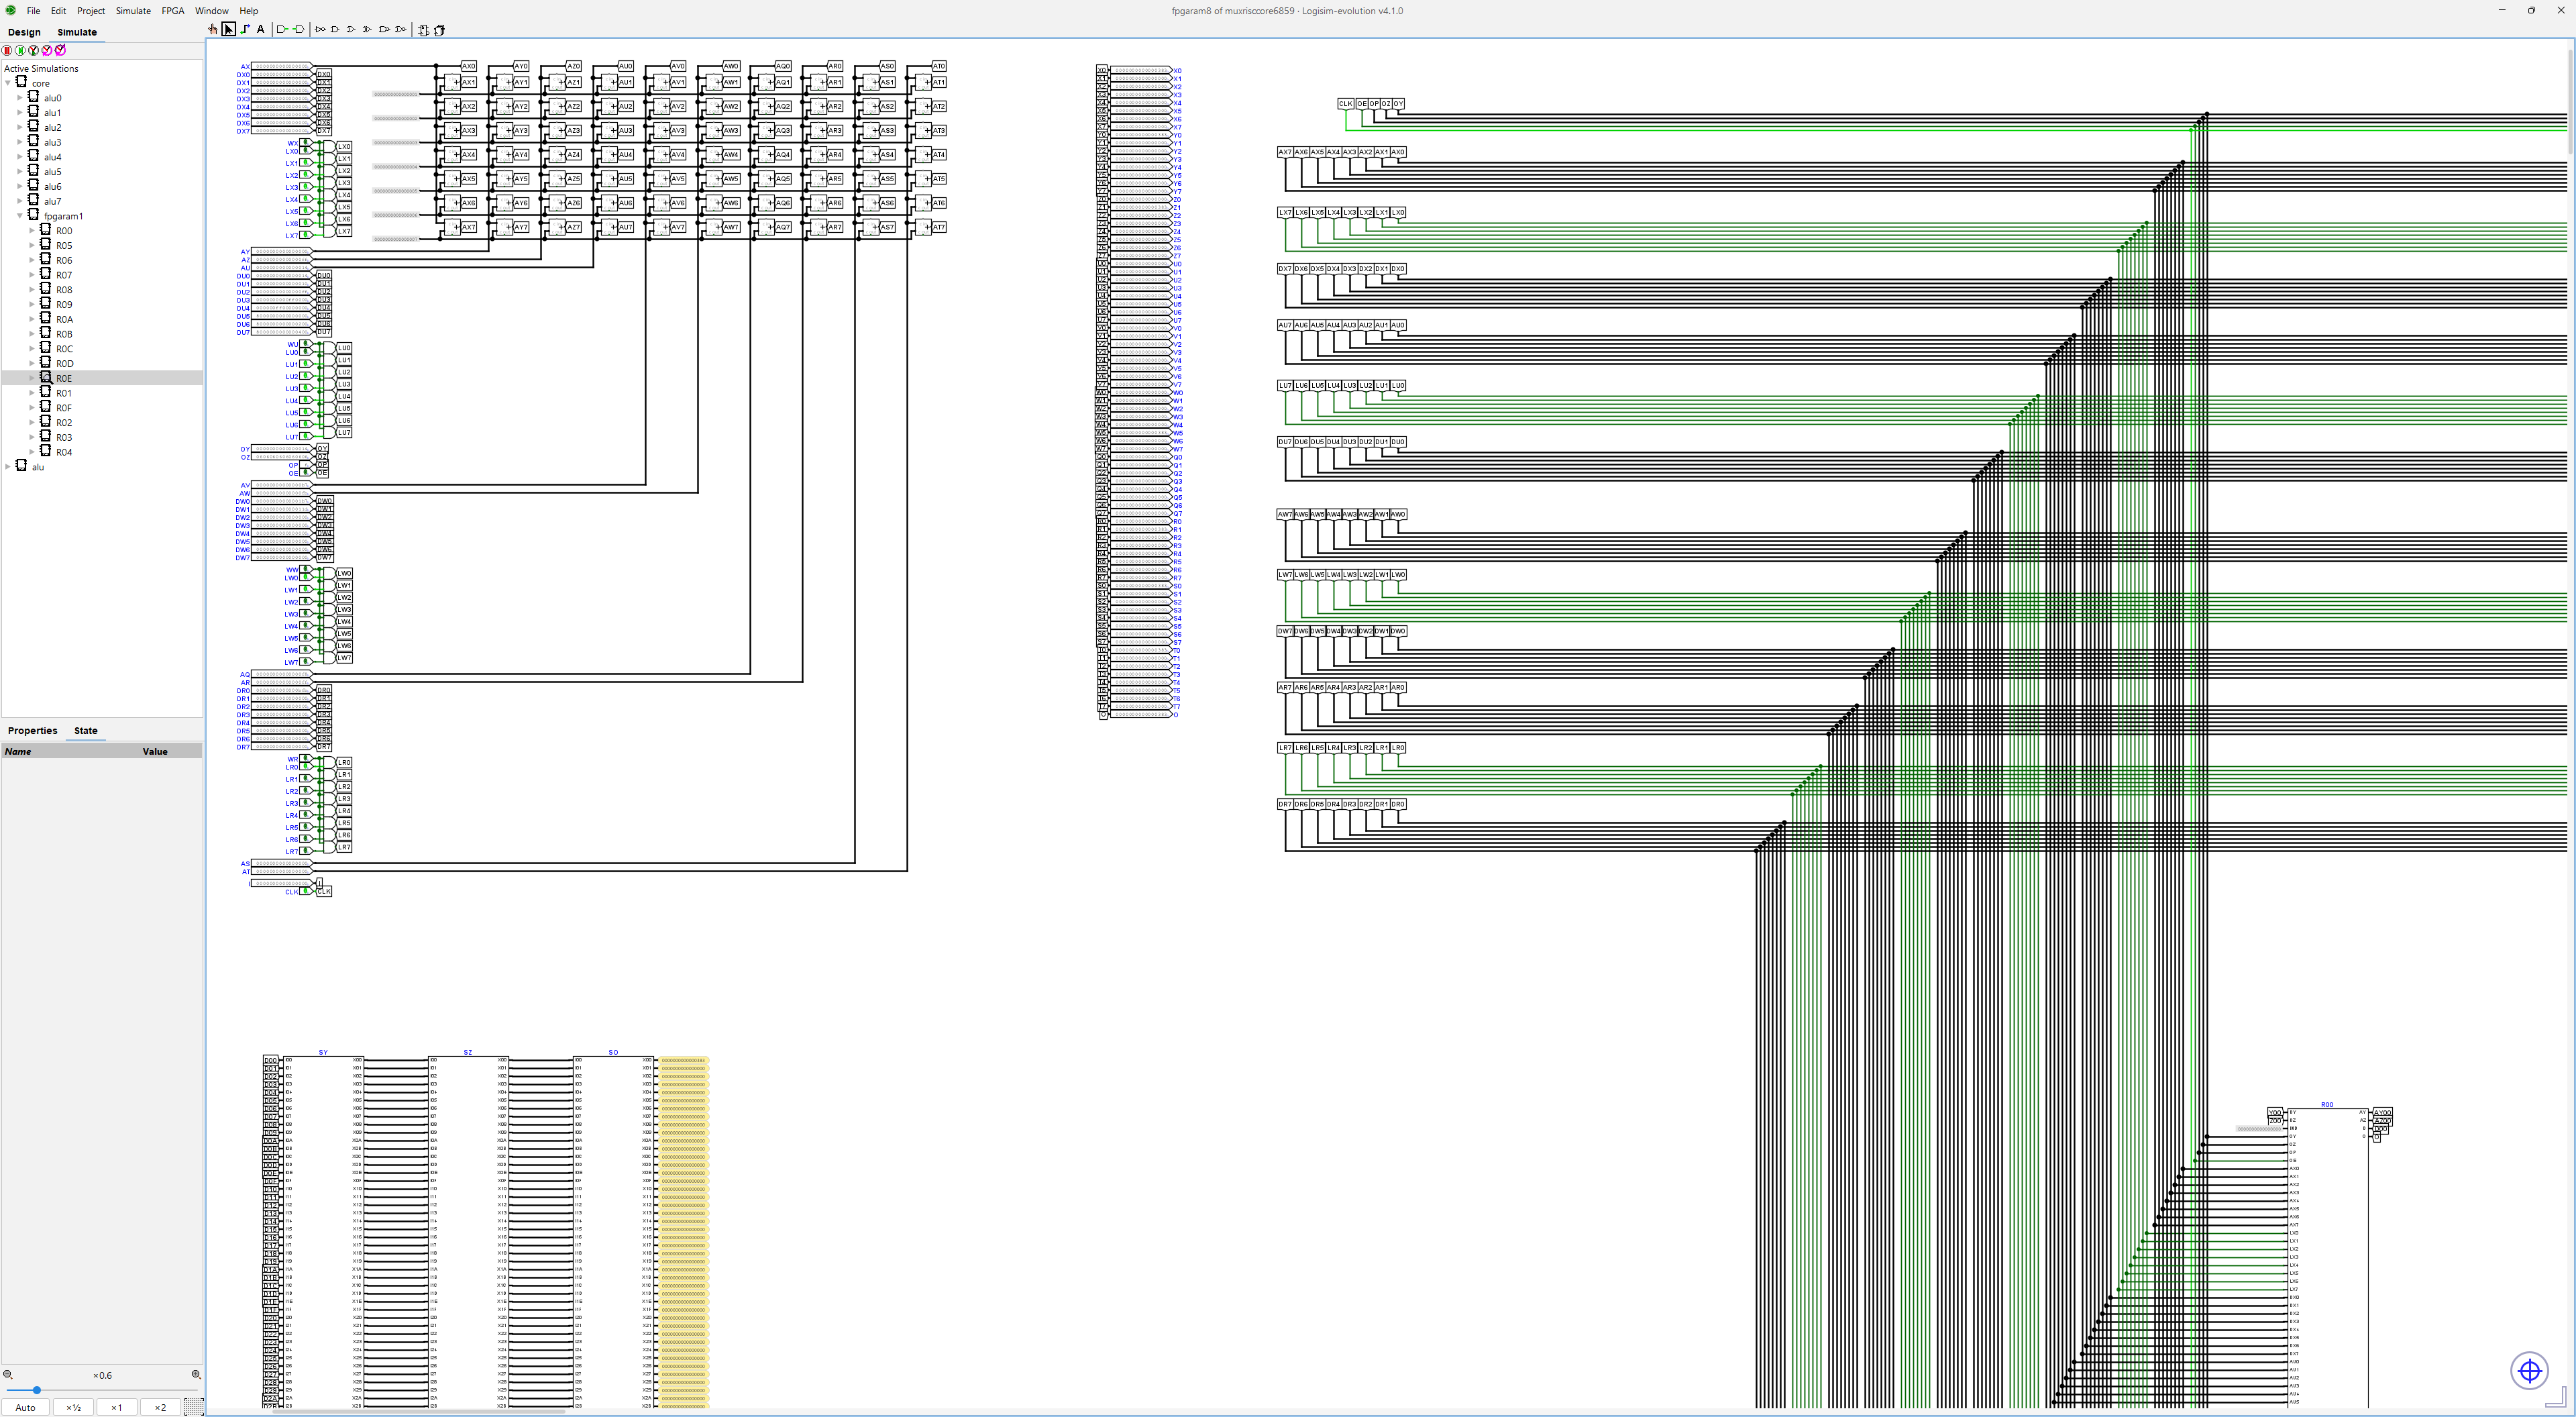Switch to the State tab

pyautogui.click(x=86, y=731)
